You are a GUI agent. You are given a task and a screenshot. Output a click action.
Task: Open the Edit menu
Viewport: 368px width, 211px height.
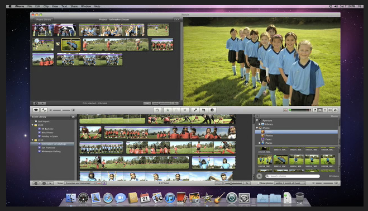pos(37,6)
